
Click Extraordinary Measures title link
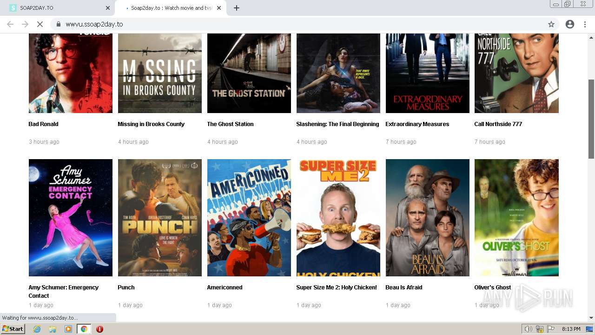(417, 124)
